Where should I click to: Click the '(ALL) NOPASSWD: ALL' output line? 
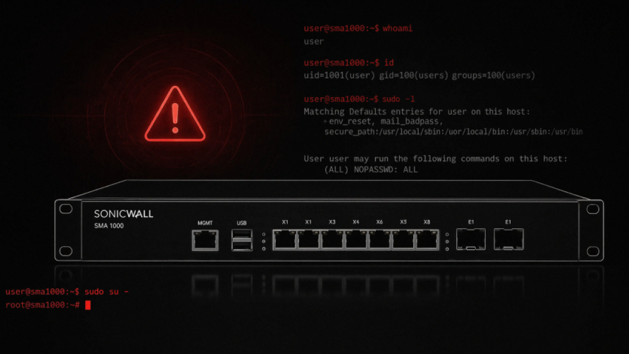(370, 169)
